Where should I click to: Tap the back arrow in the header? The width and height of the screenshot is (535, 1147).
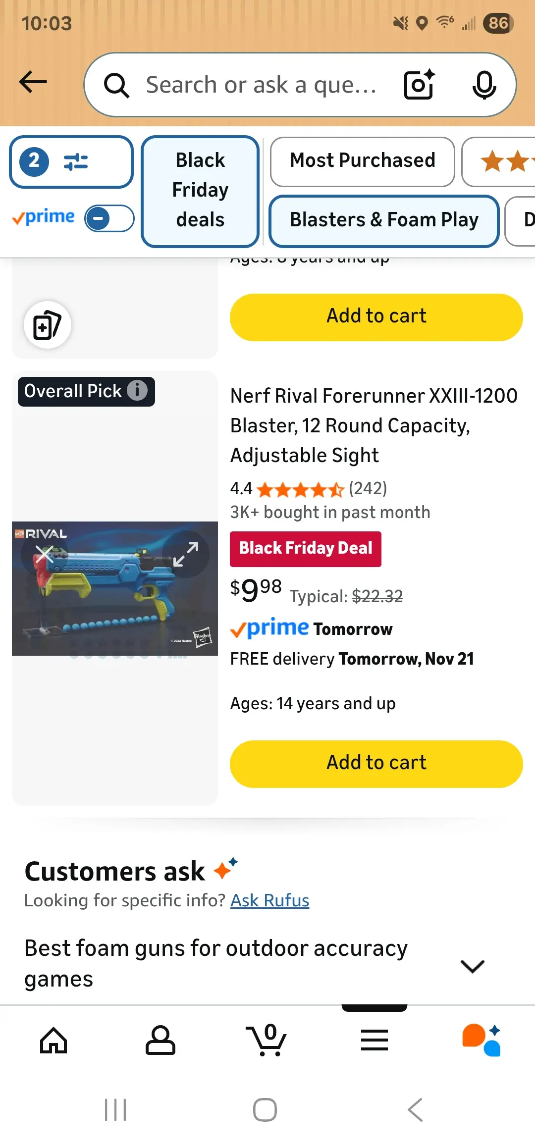(x=33, y=82)
